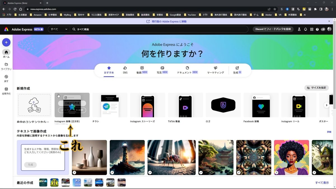
Task: Click the blue plus create button
Action: tap(6, 42)
